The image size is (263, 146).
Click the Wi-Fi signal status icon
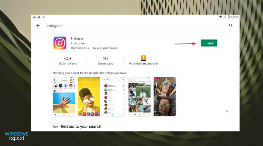(x=220, y=17)
